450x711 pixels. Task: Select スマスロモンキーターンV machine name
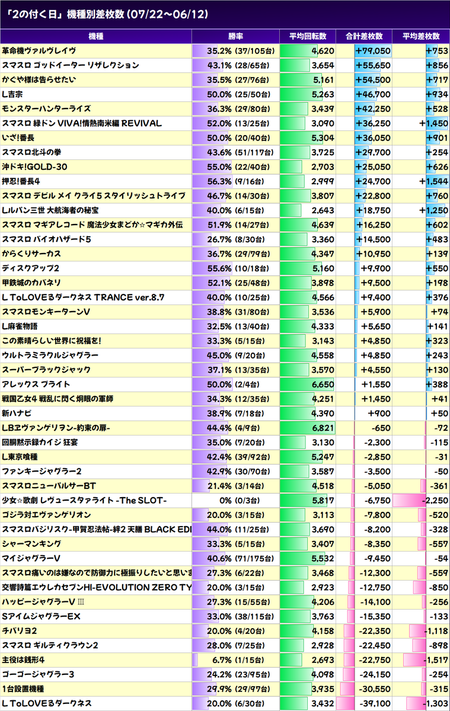(46, 312)
